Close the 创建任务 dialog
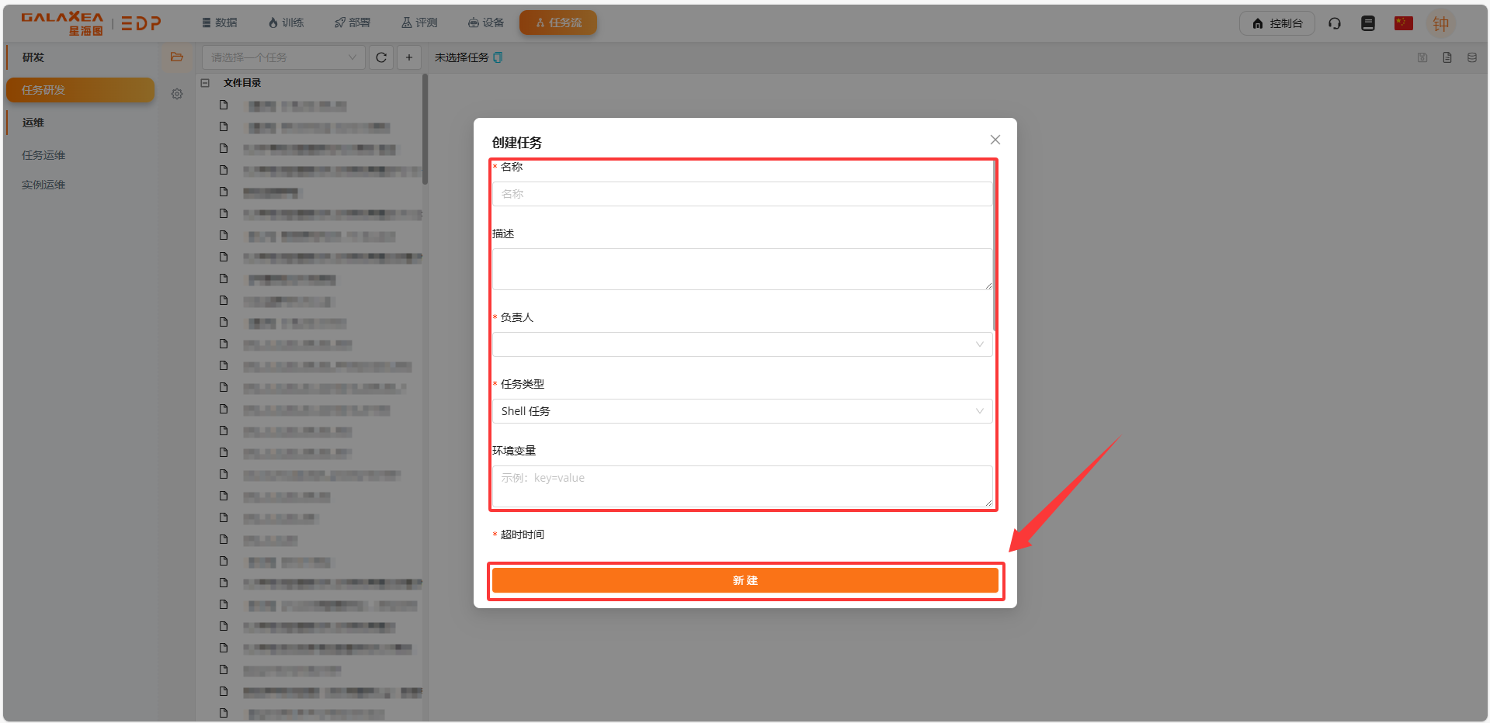Image resolution: width=1490 pixels, height=723 pixels. (x=995, y=140)
